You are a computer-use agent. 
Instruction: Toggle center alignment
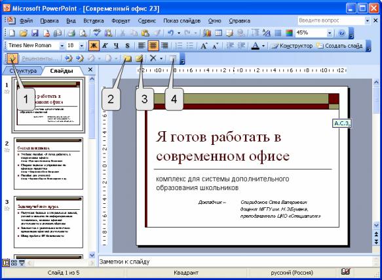(153, 46)
